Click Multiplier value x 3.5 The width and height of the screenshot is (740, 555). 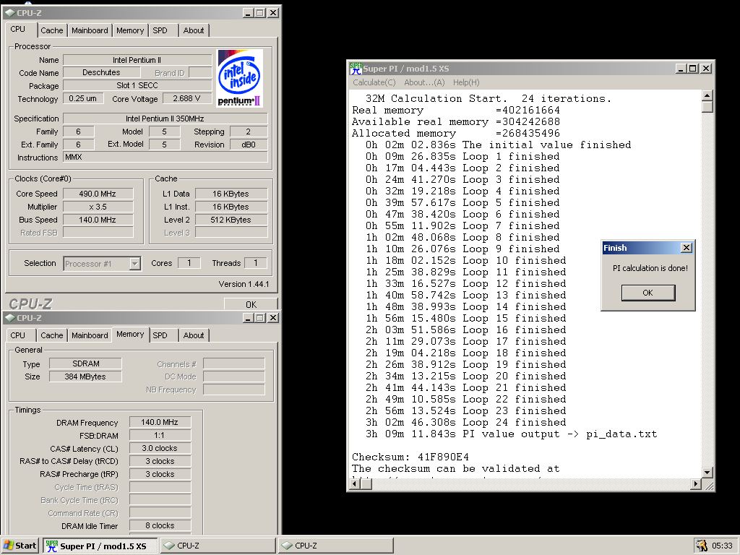(x=98, y=207)
